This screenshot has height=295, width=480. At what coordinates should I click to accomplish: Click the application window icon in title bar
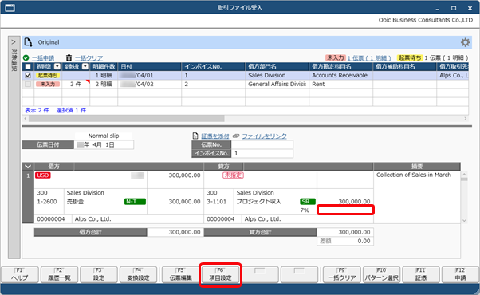(10, 8)
